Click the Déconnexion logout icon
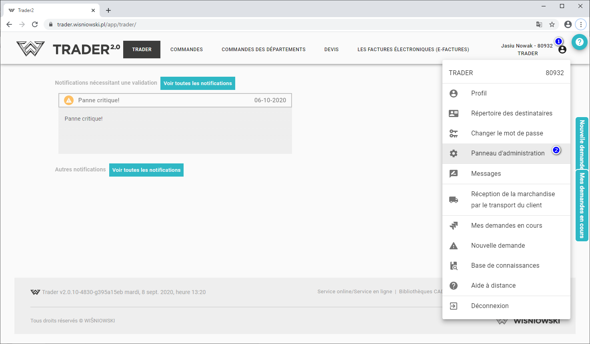The height and width of the screenshot is (344, 590). click(454, 306)
